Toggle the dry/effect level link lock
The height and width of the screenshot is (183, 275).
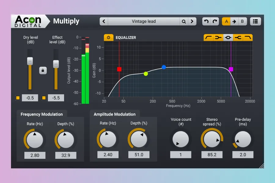click(x=43, y=70)
